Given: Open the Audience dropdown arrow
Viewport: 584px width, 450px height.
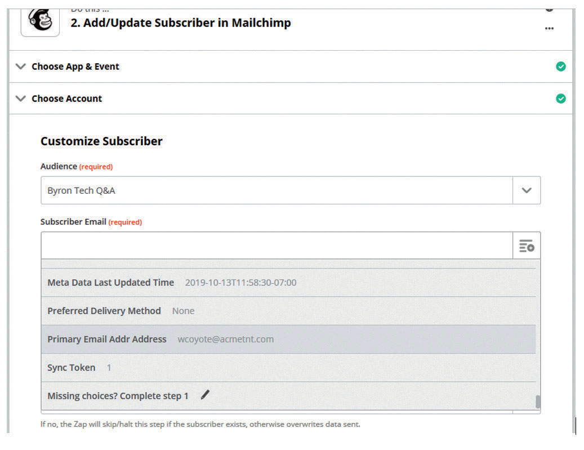Looking at the screenshot, I should point(527,190).
